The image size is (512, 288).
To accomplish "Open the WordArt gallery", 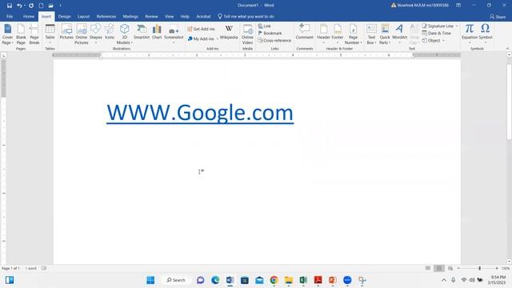I will pyautogui.click(x=399, y=34).
